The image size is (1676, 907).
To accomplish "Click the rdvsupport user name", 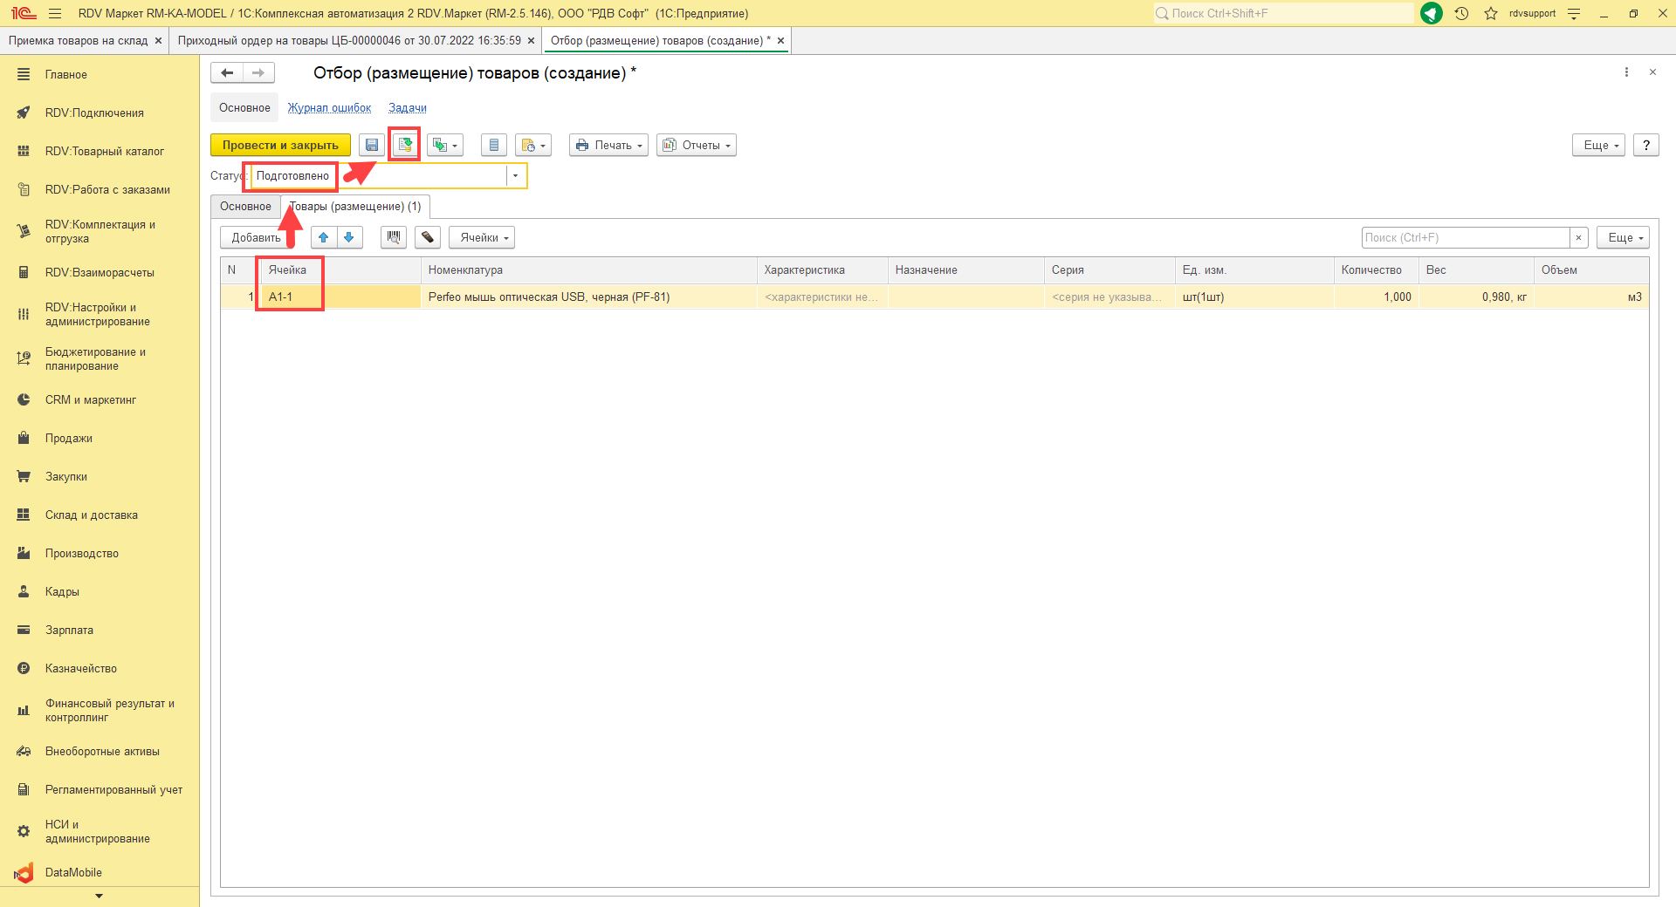I will tap(1532, 13).
